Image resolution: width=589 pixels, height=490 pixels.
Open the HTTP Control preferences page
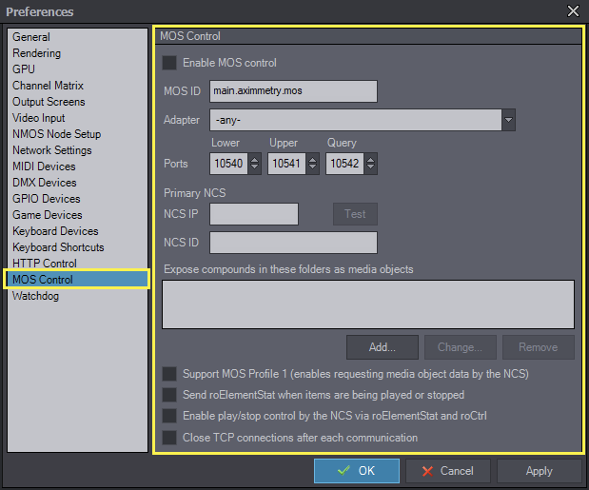click(x=45, y=264)
